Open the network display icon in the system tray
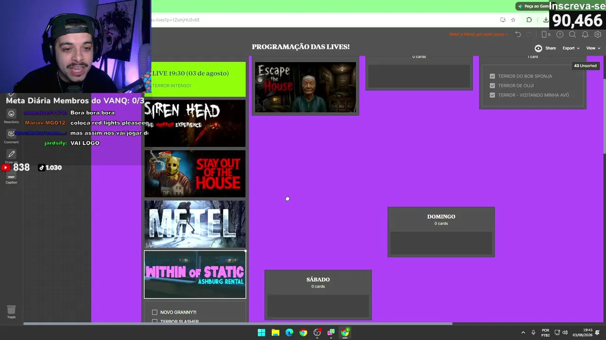 pos(557,332)
